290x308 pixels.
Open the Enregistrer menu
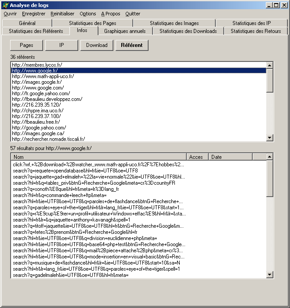pyautogui.click(x=33, y=14)
